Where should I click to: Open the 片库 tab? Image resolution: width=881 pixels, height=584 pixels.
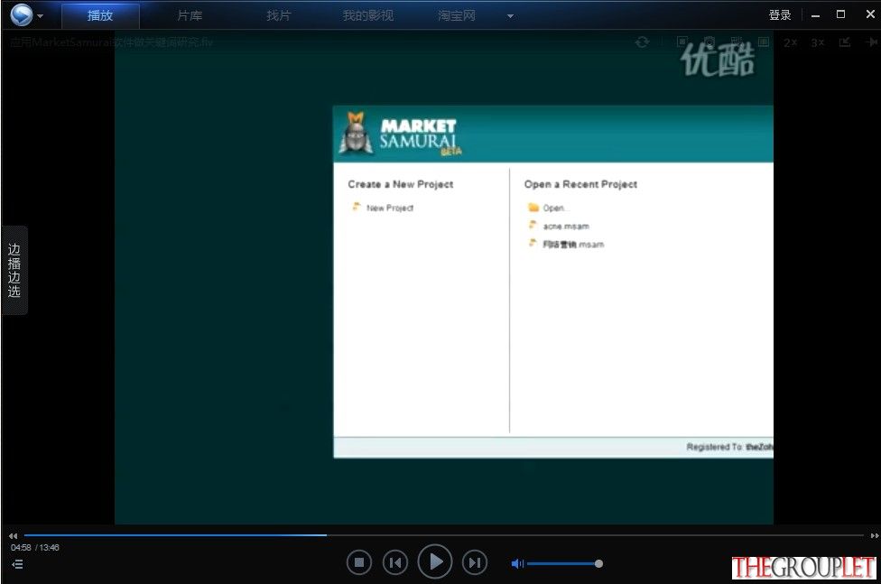190,15
